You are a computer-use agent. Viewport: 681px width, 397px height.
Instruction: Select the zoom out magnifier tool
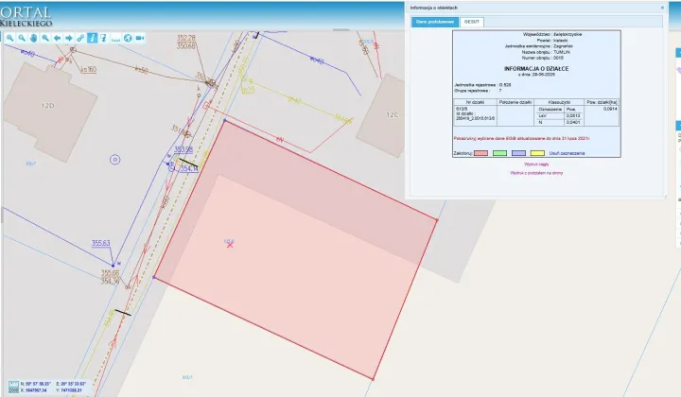[22, 38]
